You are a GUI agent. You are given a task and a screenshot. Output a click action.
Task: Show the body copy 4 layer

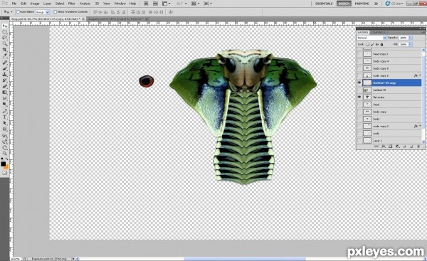coord(359,61)
